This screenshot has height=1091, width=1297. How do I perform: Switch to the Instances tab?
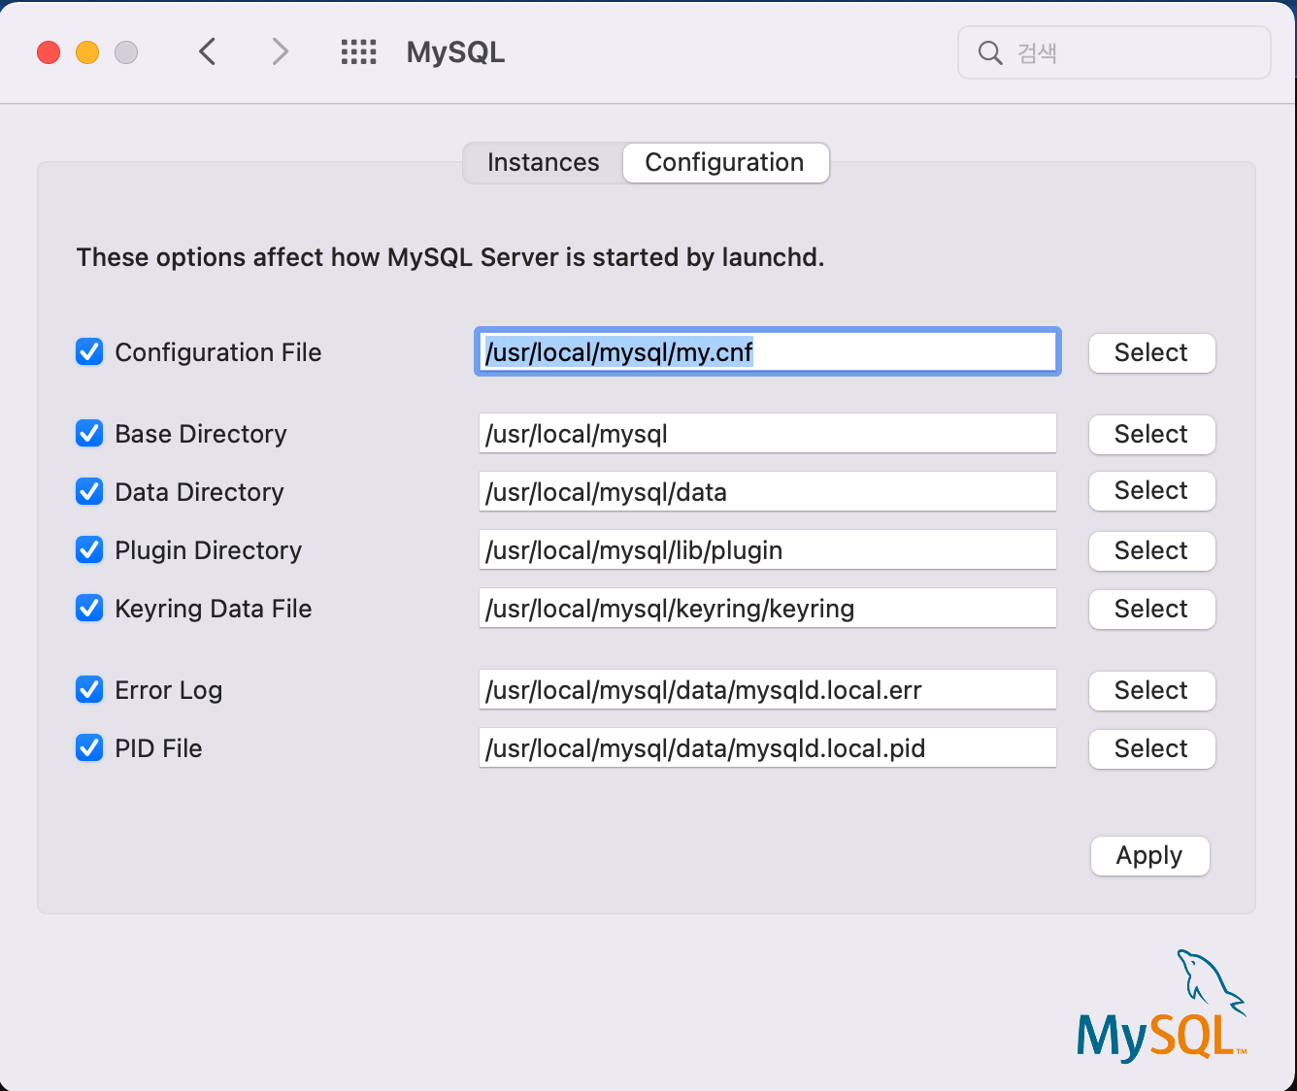[544, 162]
